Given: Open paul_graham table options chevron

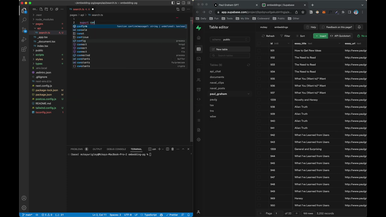Looking at the screenshot, I should tap(248, 94).
